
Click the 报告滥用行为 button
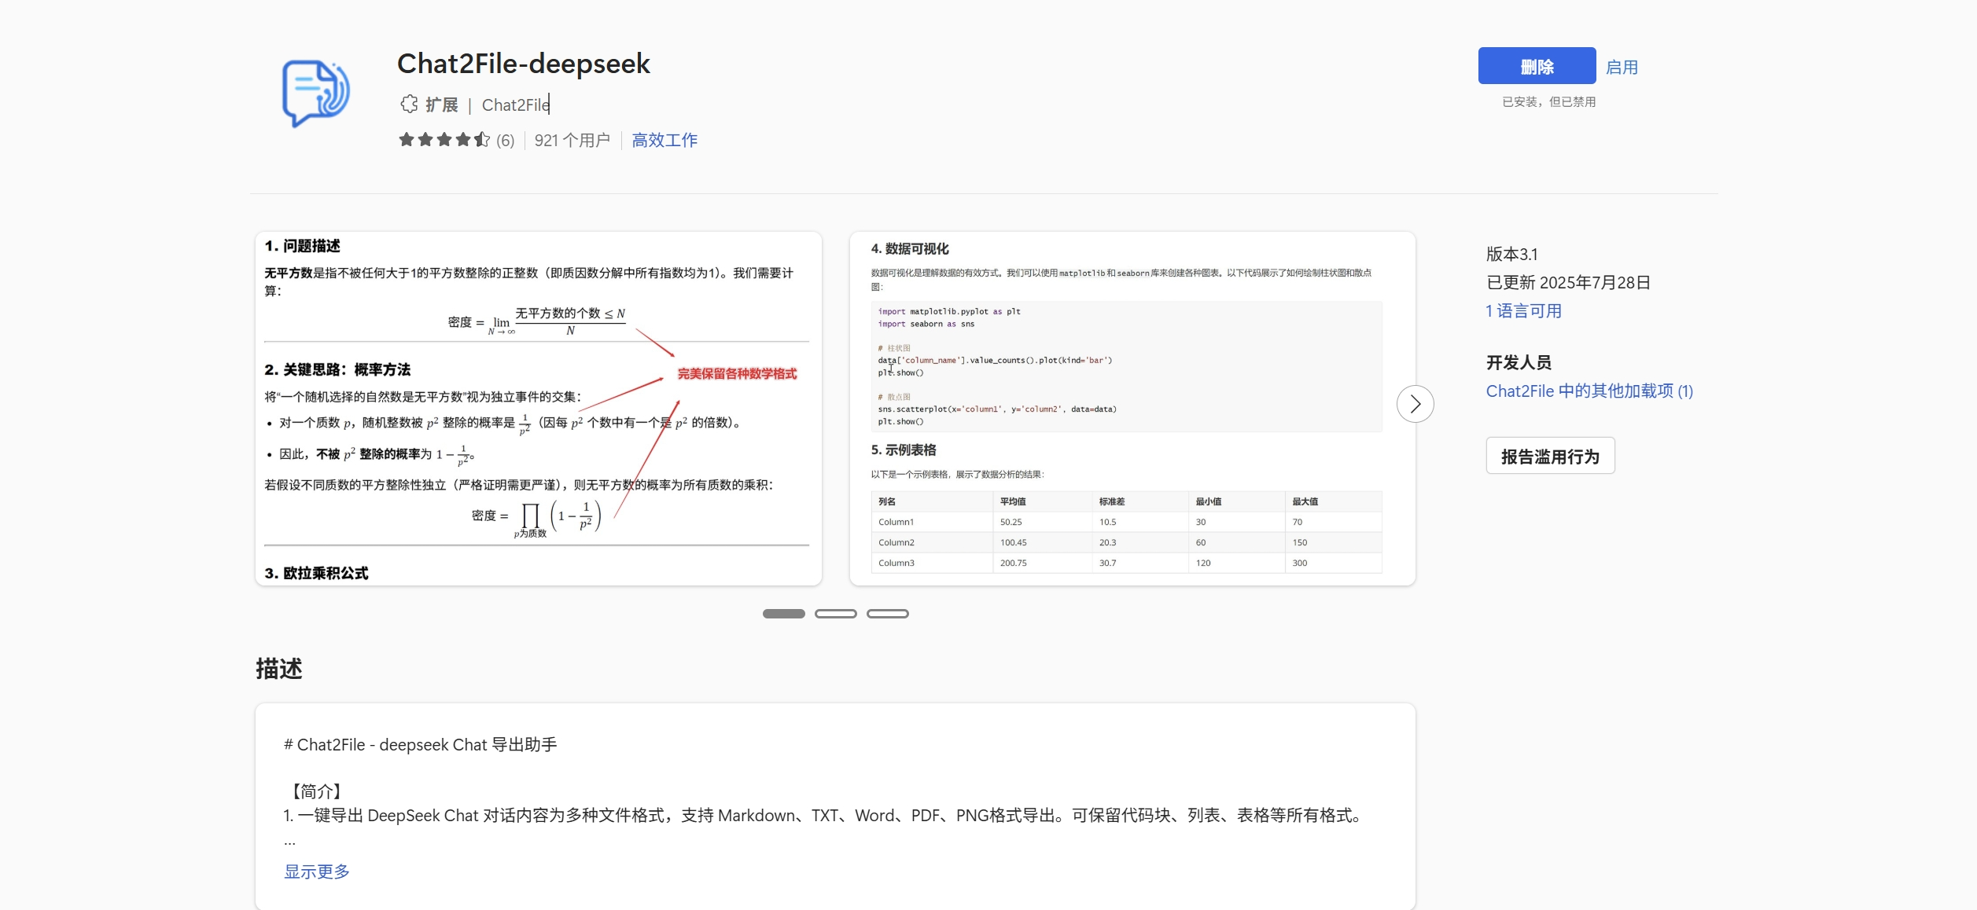point(1550,456)
